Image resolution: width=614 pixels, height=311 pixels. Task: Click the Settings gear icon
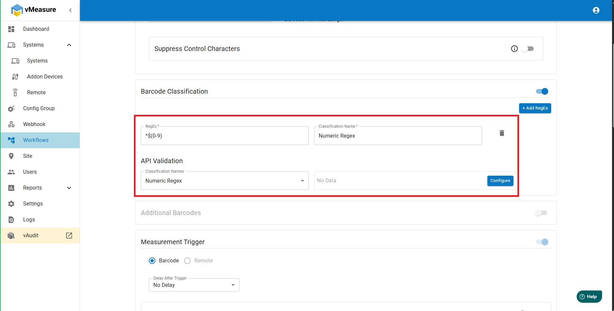pyautogui.click(x=11, y=204)
